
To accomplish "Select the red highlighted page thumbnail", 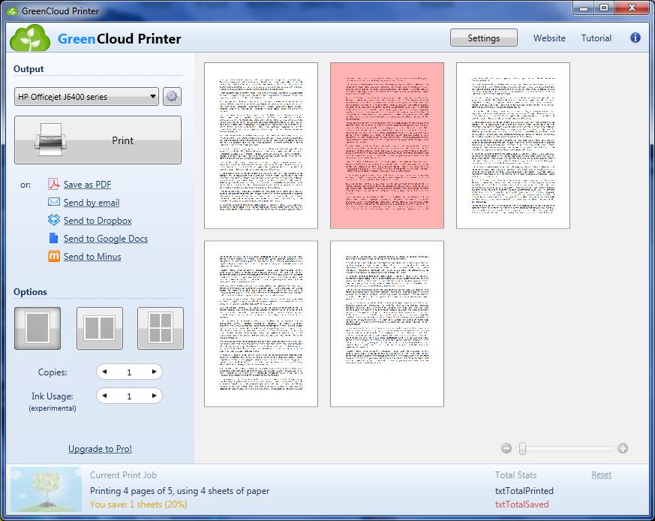I will click(x=387, y=145).
